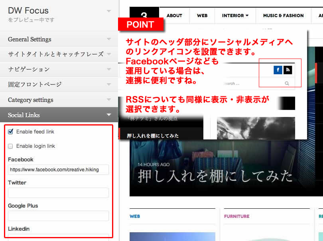Image resolution: width=323 pixels, height=241 pixels.
Task: Click the 14 HOURS AGO timestamp
Action: click(x=154, y=165)
